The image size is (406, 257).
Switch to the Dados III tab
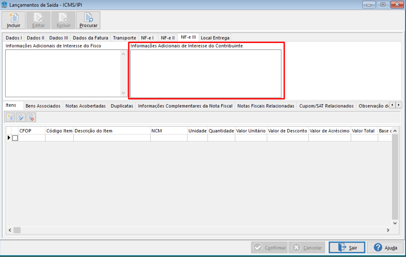(58, 38)
